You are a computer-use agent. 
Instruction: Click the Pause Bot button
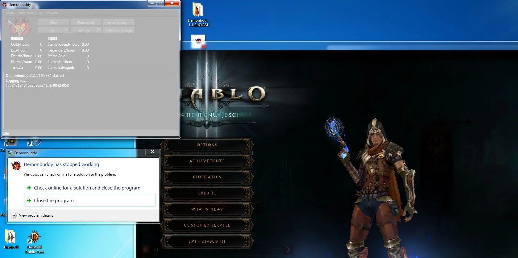(x=86, y=23)
